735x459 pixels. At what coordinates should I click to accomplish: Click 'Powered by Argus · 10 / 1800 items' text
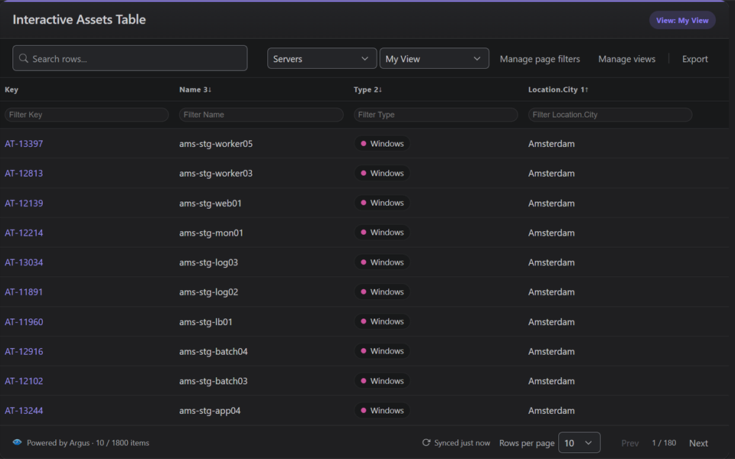(x=88, y=443)
